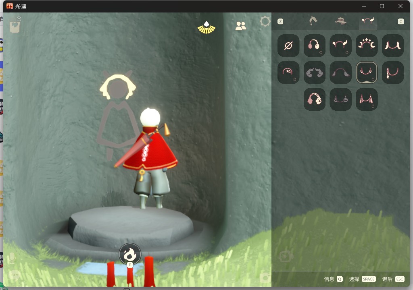This screenshot has width=413, height=290.
Task: Select the empty no-accessory slot
Action: pos(288,46)
